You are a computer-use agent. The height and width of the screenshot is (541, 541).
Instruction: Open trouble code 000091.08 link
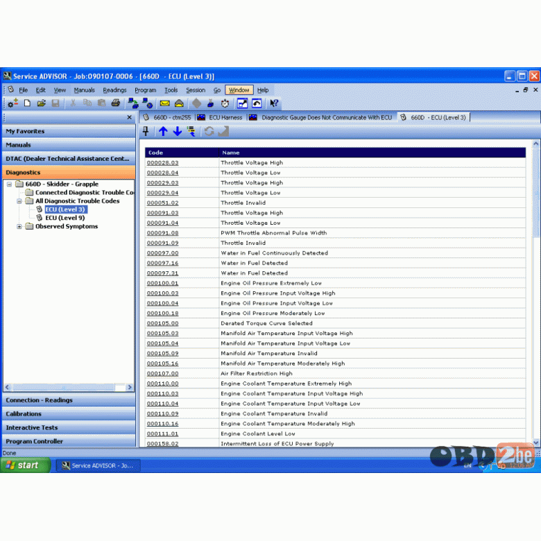point(162,233)
